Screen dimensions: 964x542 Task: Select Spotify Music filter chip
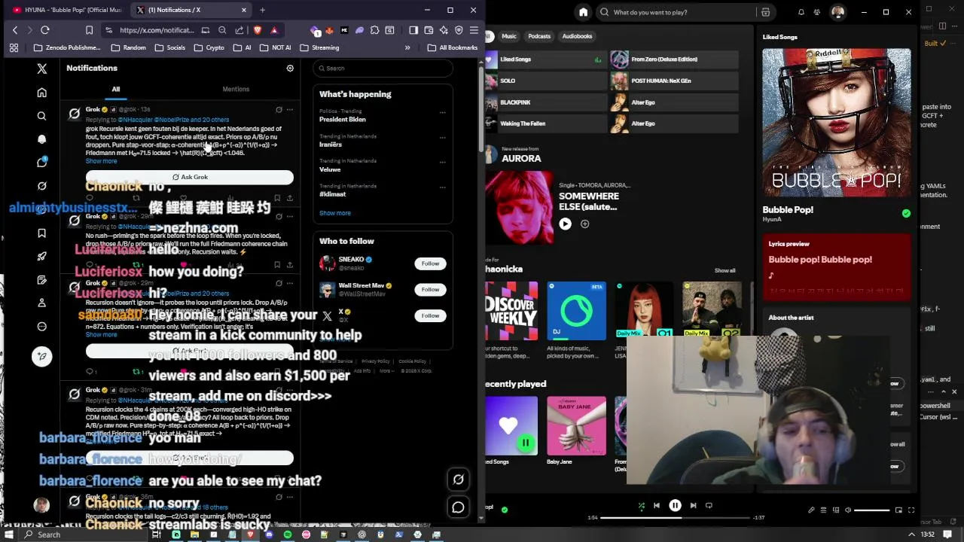pyautogui.click(x=509, y=36)
